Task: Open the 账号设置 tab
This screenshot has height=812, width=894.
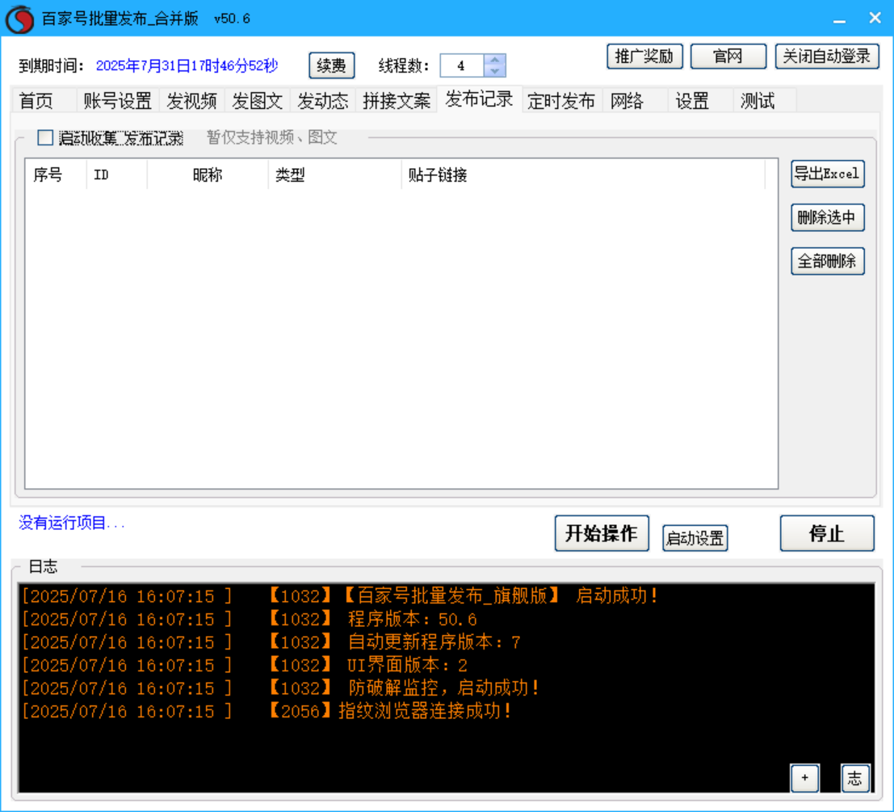Action: point(117,101)
